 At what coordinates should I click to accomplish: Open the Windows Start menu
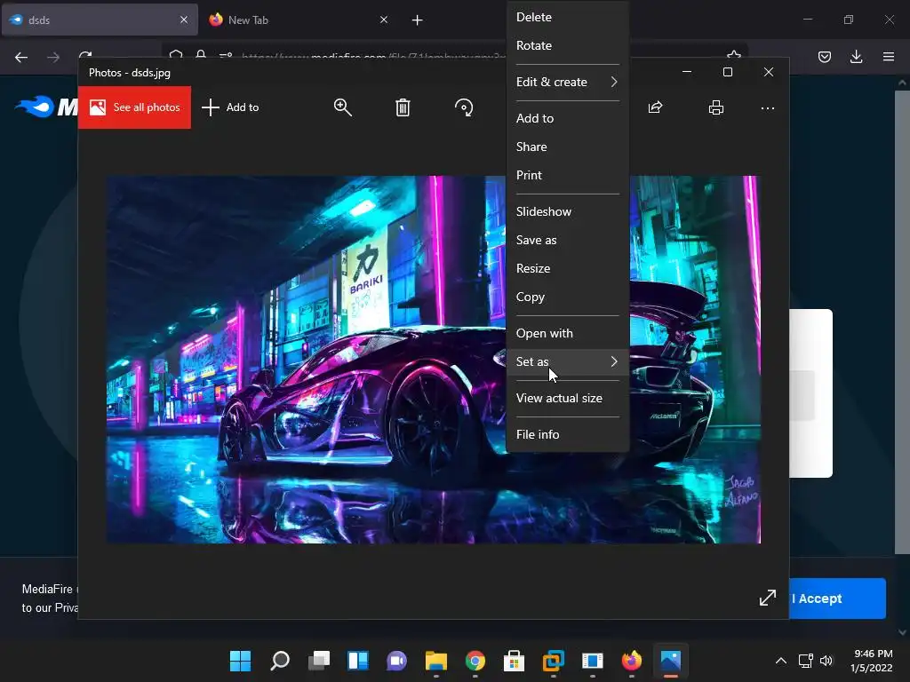click(240, 661)
